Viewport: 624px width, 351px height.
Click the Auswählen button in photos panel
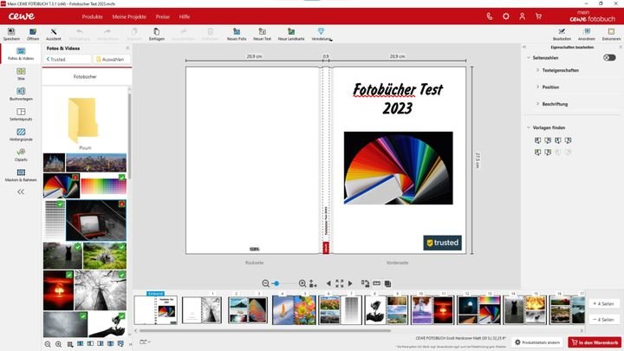[109, 59]
